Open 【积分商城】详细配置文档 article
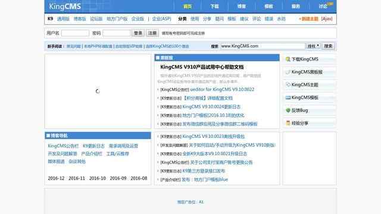This screenshot has height=214, width=381. point(208,98)
